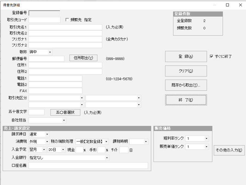Click the 住所取出(Y) address lookup button
The image size is (246, 185).
coord(83,58)
